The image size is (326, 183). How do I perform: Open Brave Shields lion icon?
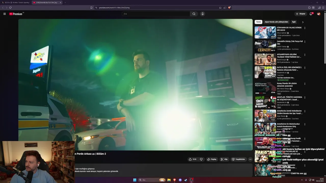[229, 8]
